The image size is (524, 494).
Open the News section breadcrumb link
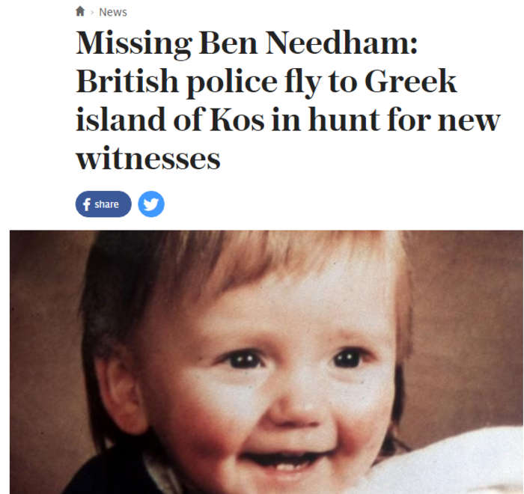tap(113, 12)
